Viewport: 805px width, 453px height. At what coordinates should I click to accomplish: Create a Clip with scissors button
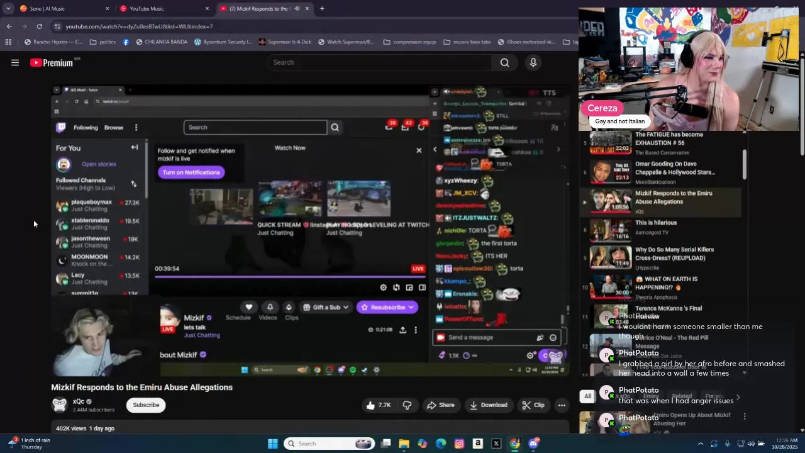pos(533,405)
